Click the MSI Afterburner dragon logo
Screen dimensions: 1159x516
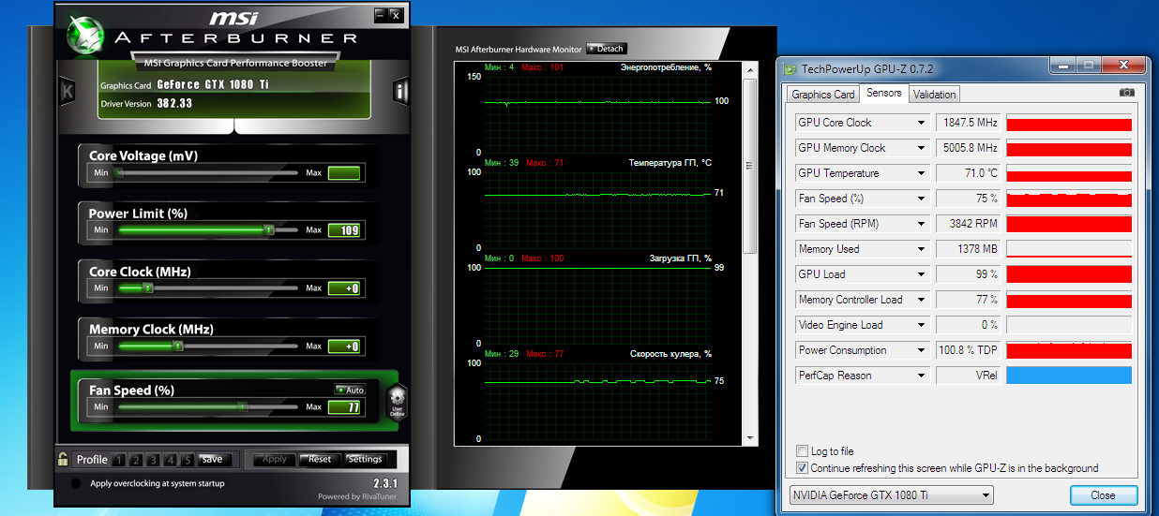pos(85,36)
